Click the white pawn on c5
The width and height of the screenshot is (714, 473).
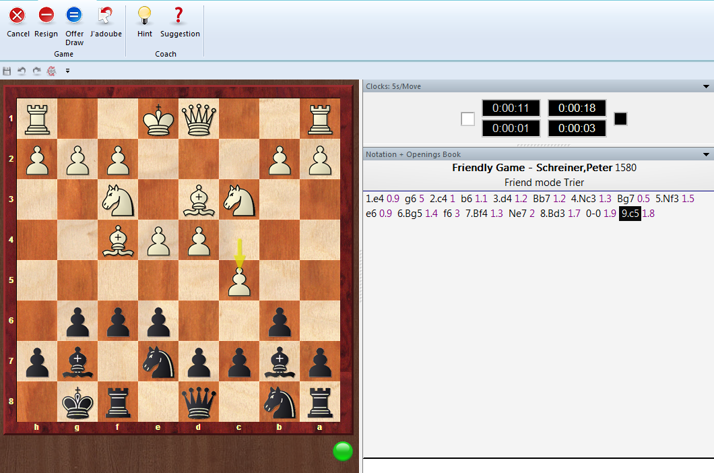tap(239, 280)
